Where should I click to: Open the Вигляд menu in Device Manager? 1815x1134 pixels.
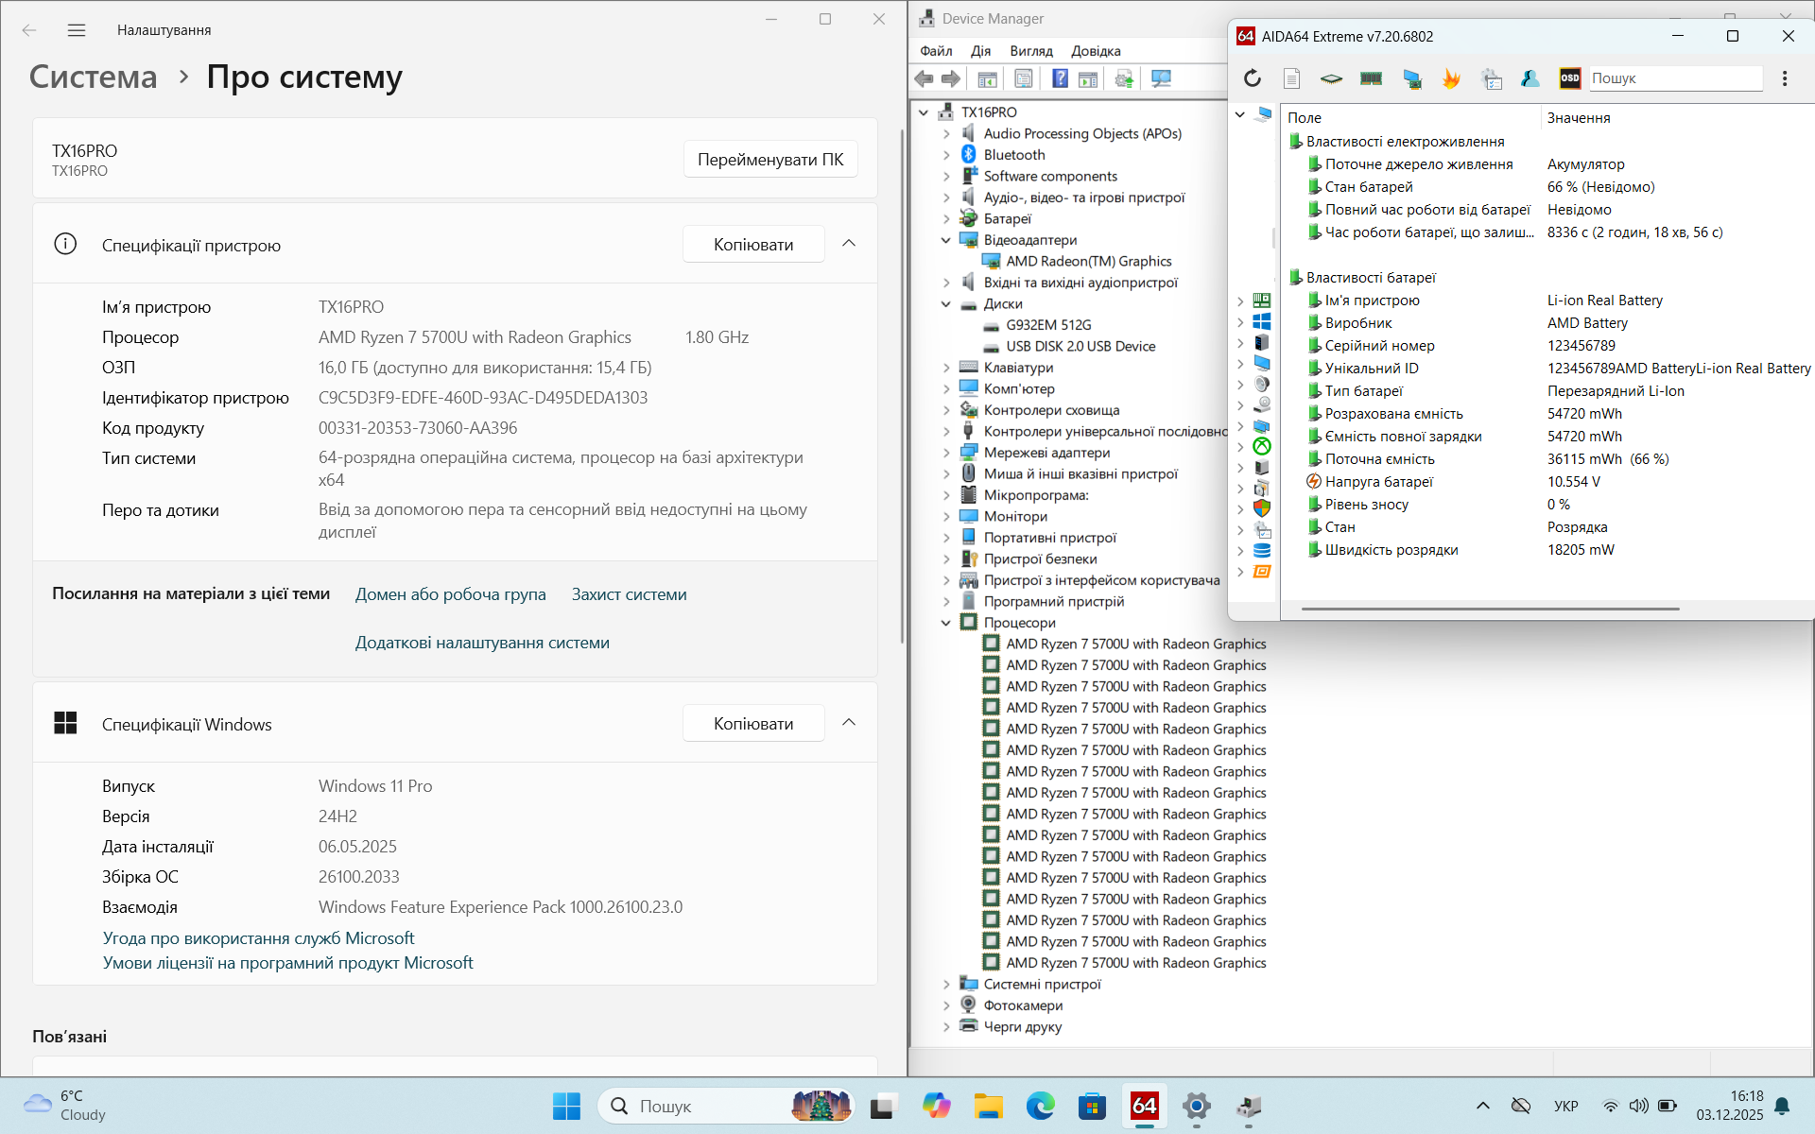(1030, 51)
